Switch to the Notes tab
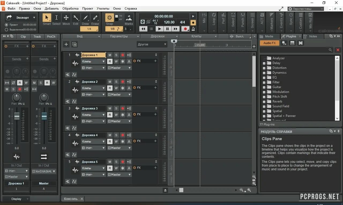The image size is (343, 205). click(313, 36)
